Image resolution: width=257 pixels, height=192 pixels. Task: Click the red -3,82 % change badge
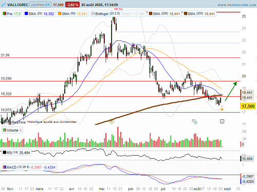coord(72,5)
